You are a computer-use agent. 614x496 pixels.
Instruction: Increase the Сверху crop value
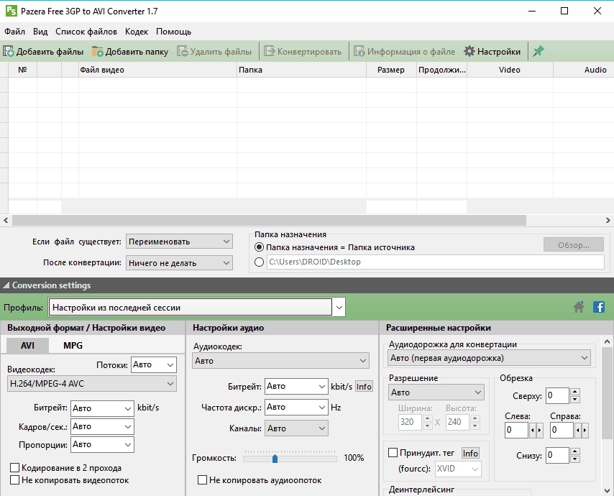tap(575, 392)
